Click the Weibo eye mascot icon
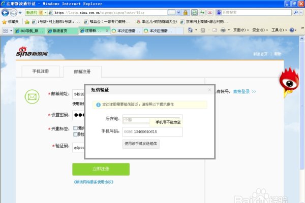 point(289,82)
